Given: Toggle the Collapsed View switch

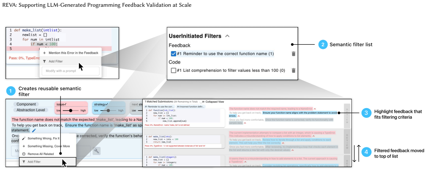Looking at the screenshot, I should pyautogui.click(x=202, y=102).
